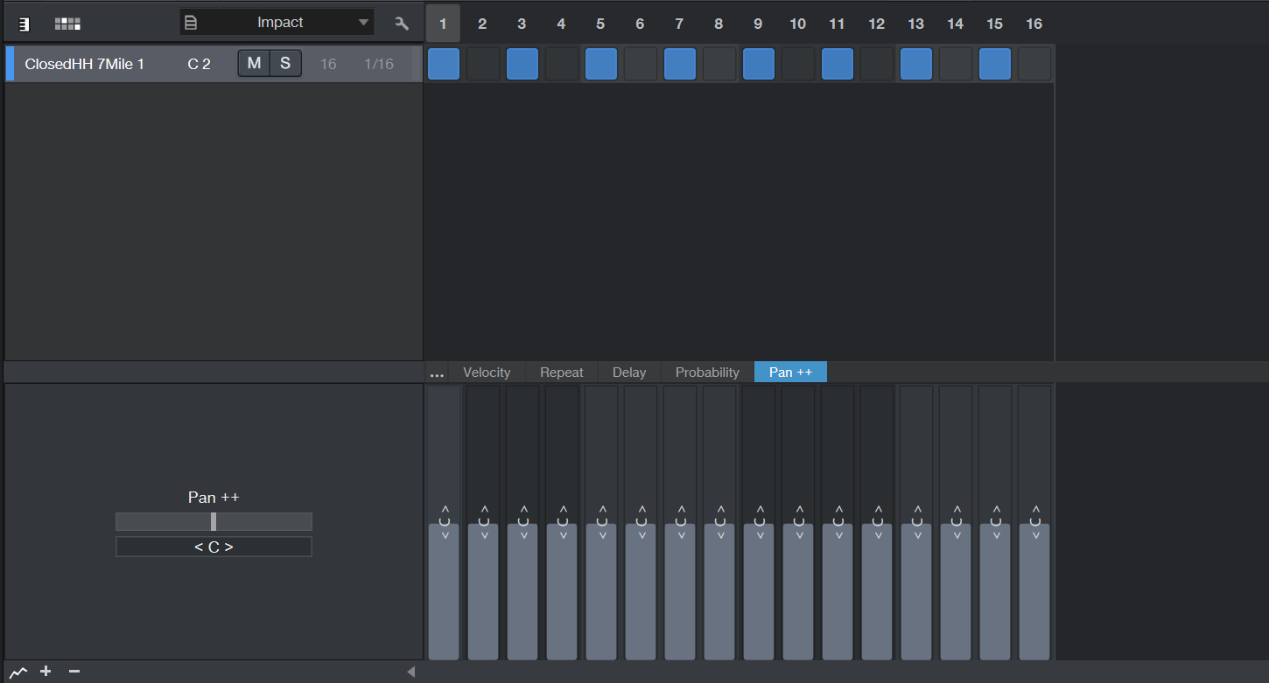Click pan bar for step 1
This screenshot has height=683, width=1269.
(x=444, y=523)
